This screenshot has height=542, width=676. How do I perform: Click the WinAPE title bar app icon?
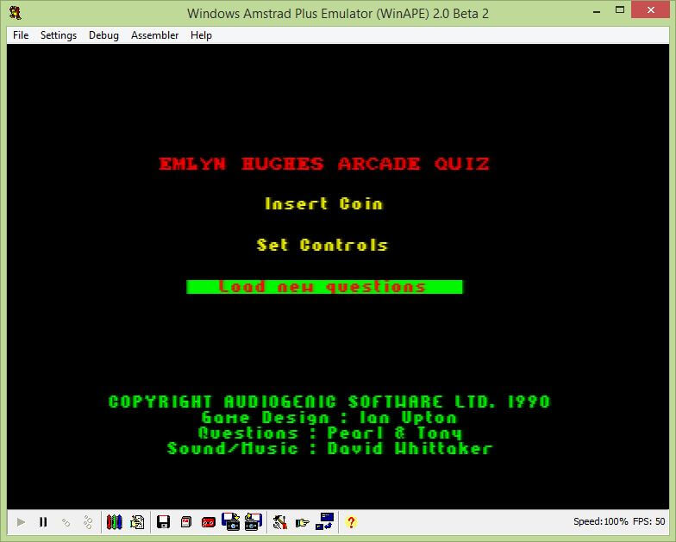click(15, 12)
